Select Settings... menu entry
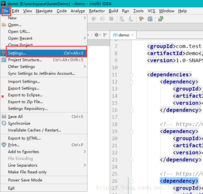The width and height of the screenshot is (203, 194). click(44, 53)
